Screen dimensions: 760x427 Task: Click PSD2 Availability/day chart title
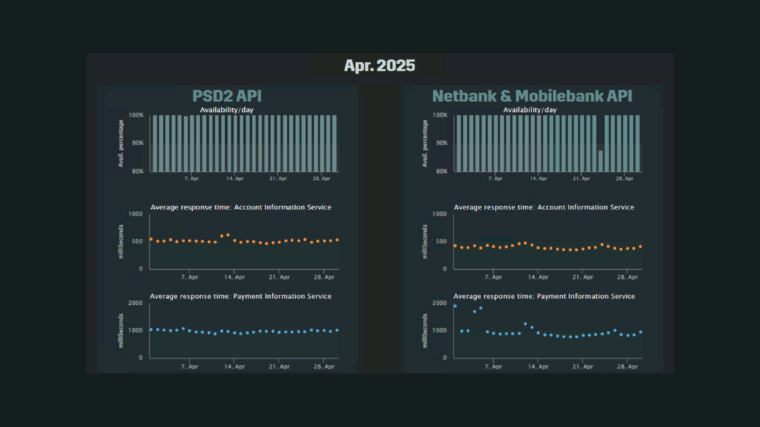pos(227,110)
